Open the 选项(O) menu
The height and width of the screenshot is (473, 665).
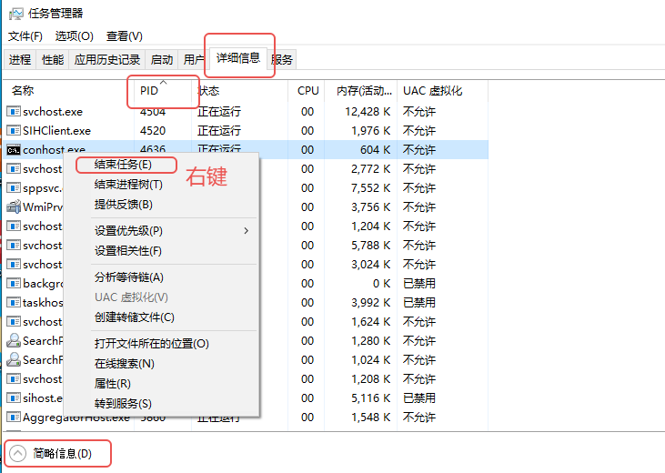tap(75, 36)
